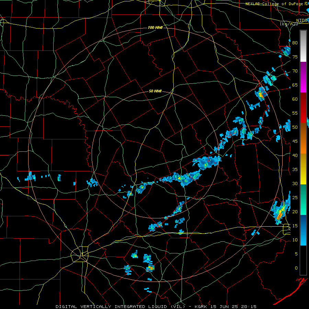
Task: Click the 50 NMI range ring label
Action: (x=155, y=91)
